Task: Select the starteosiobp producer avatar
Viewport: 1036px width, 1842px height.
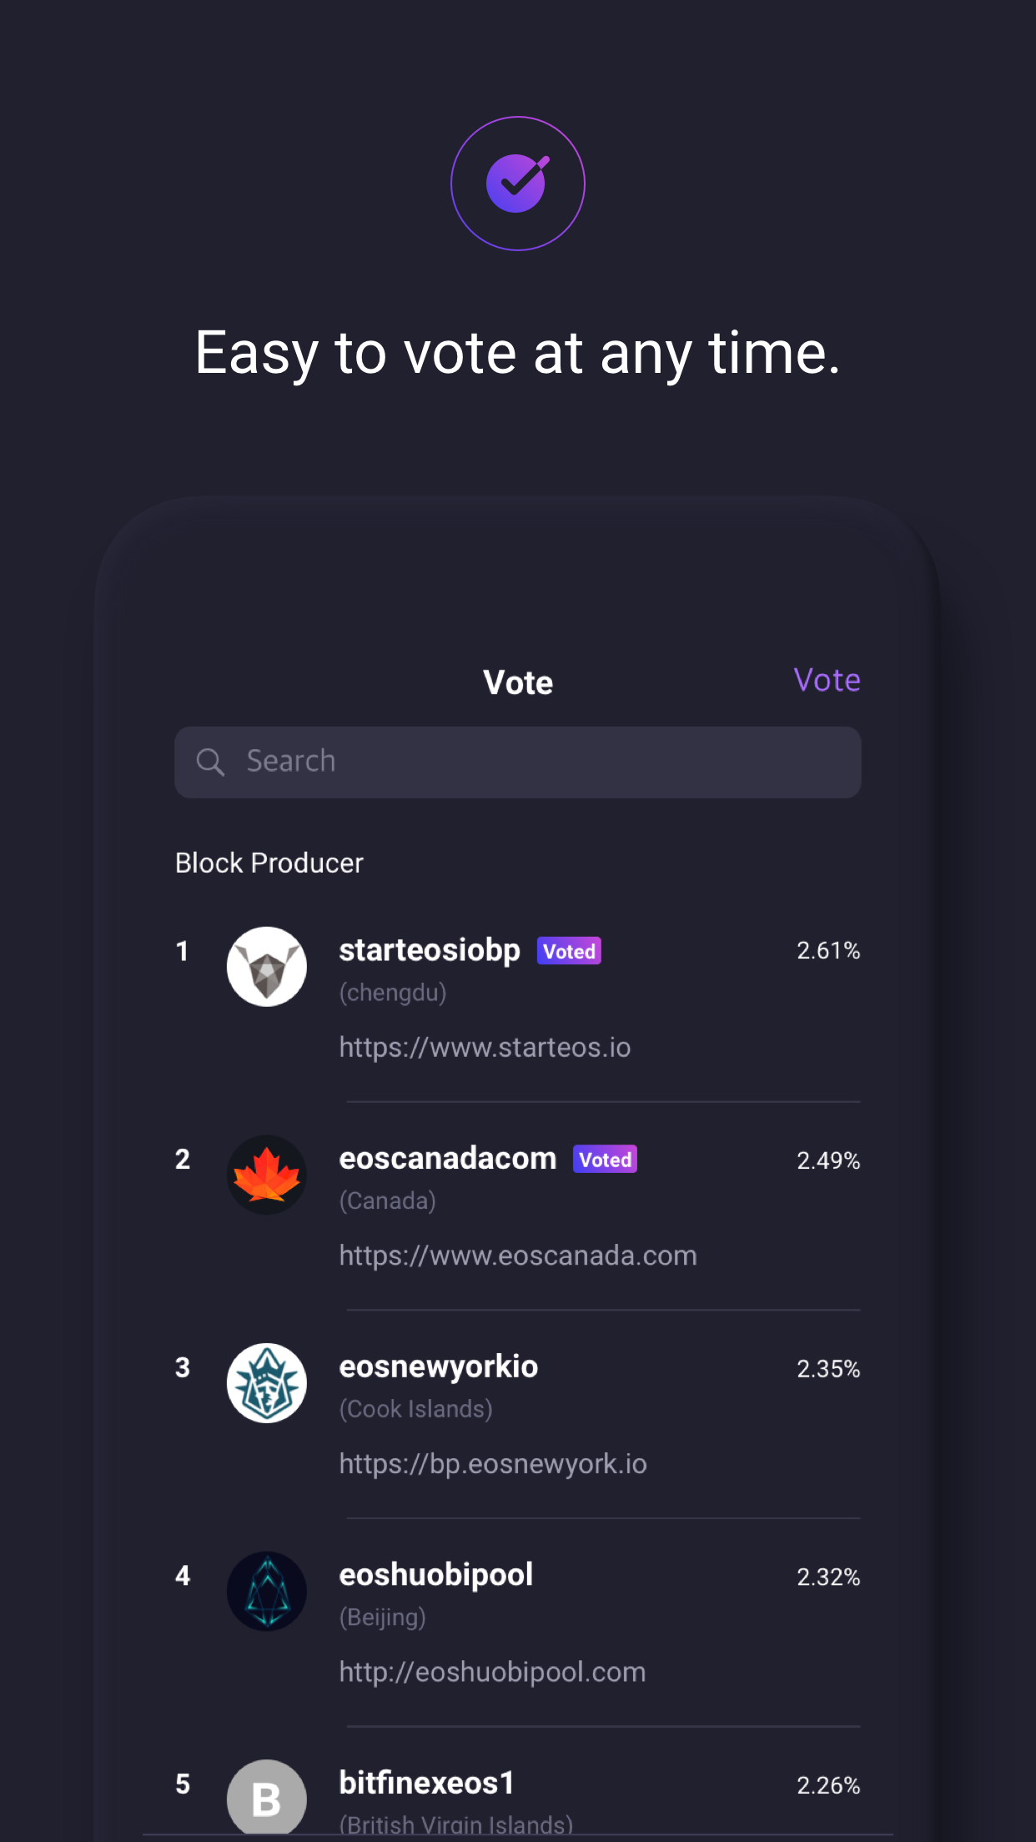Action: tap(267, 967)
